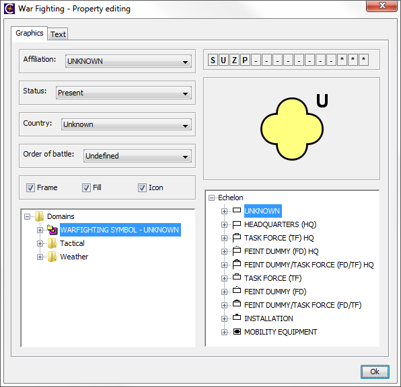Click the 'Z' symbol code cell
This screenshot has width=401, height=387.
[x=234, y=60]
